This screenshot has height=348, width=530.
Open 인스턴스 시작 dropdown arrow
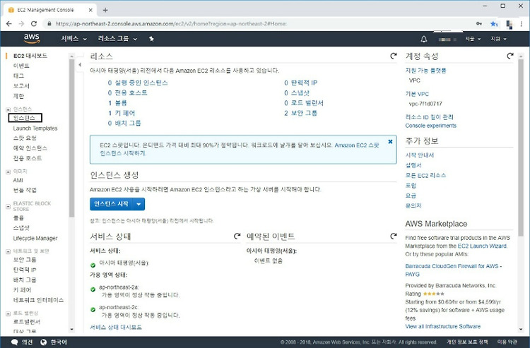(x=139, y=204)
